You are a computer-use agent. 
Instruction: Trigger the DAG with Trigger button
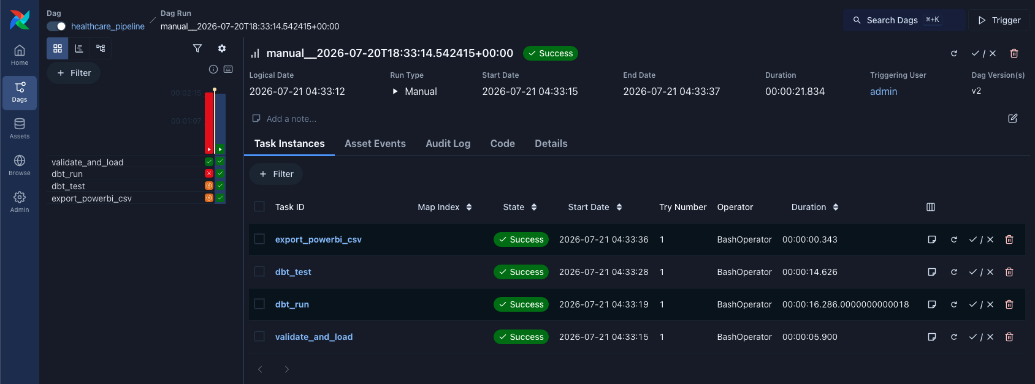point(999,20)
